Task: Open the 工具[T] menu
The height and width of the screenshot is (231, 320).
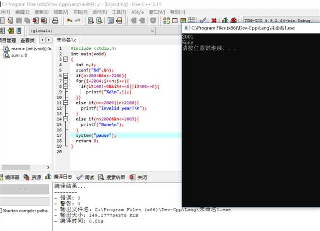Action: 119,12
